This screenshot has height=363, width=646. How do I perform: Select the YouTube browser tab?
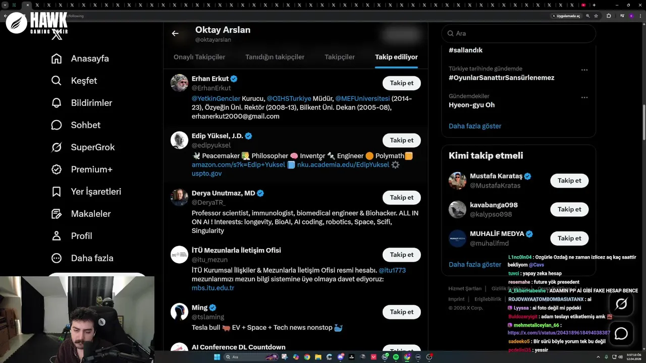click(x=583, y=5)
